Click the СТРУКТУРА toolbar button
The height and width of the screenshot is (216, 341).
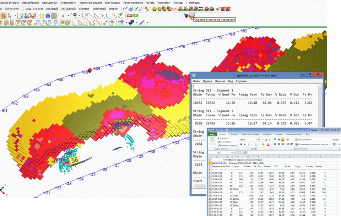pyautogui.click(x=12, y=9)
